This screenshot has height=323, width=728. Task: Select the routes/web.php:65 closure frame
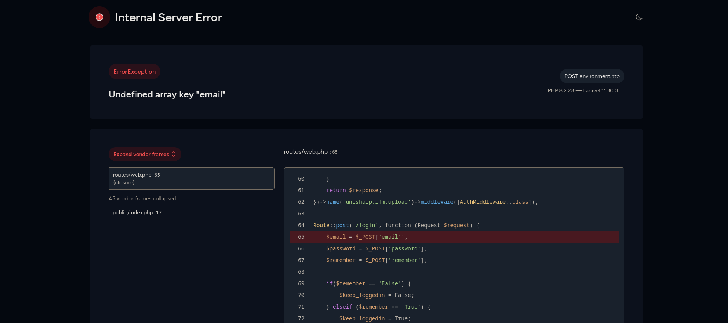click(191, 179)
